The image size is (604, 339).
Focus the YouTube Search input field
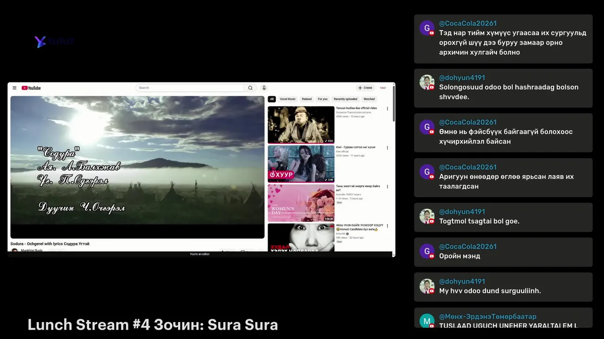[x=190, y=88]
